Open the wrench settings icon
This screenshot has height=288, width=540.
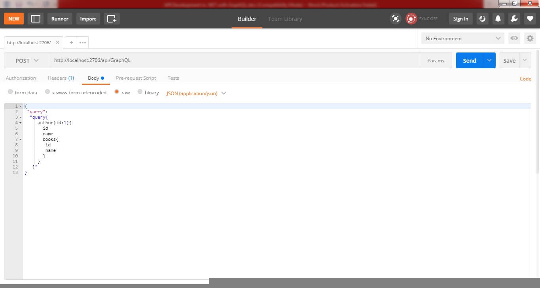(x=514, y=19)
